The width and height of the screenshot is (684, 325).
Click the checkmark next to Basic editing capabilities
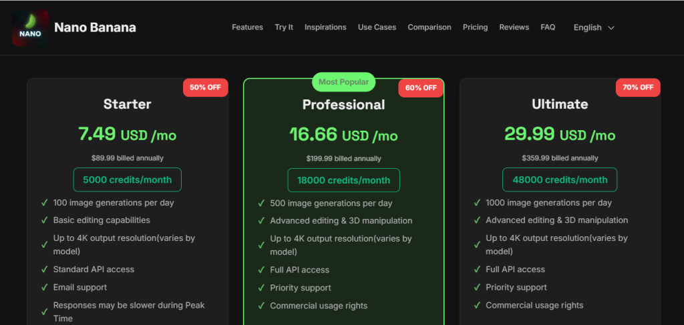click(45, 220)
